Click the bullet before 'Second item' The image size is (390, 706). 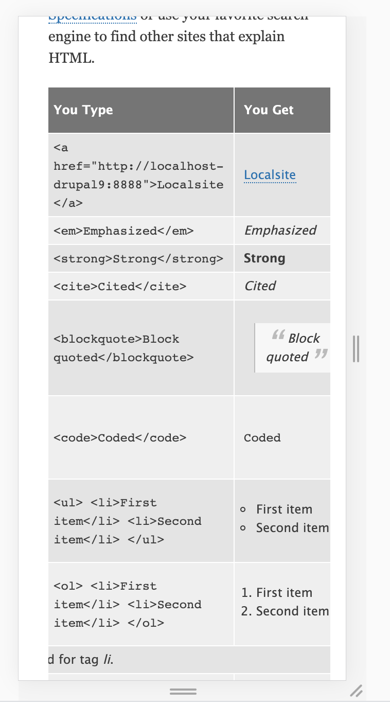(243, 528)
